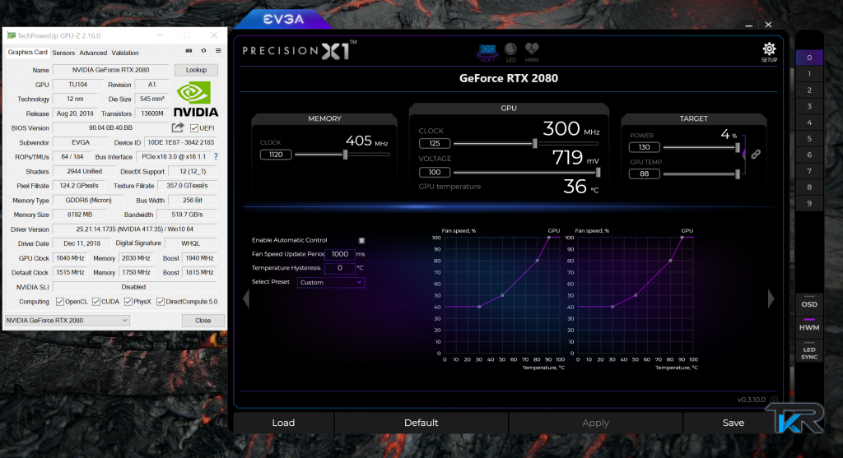
Task: Open the HWM heart icon in Precision X1 header
Action: (532, 53)
